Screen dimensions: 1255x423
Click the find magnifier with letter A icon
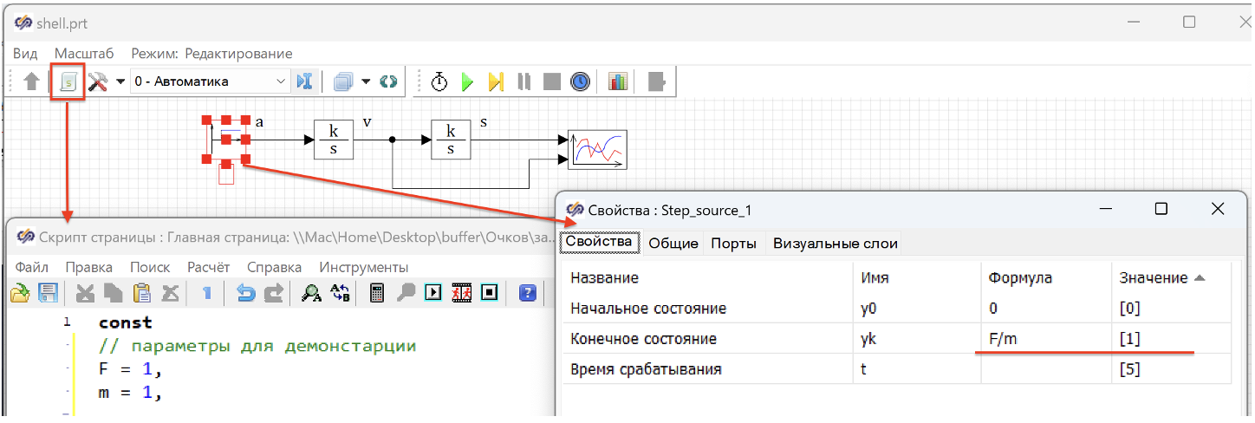click(310, 293)
